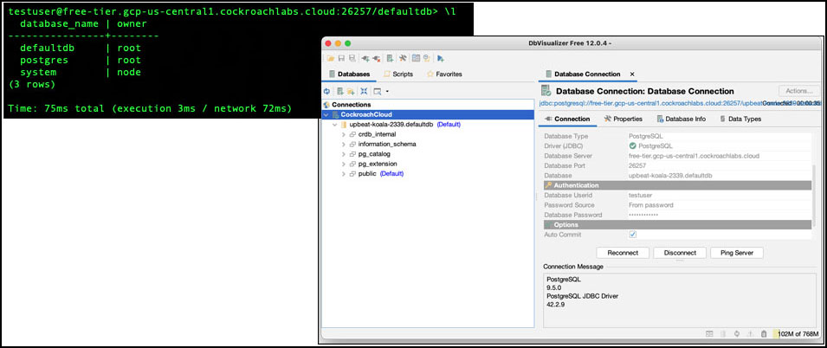Screen dimensions: 827x348
Task: Click the Actions... button
Action: click(x=799, y=91)
